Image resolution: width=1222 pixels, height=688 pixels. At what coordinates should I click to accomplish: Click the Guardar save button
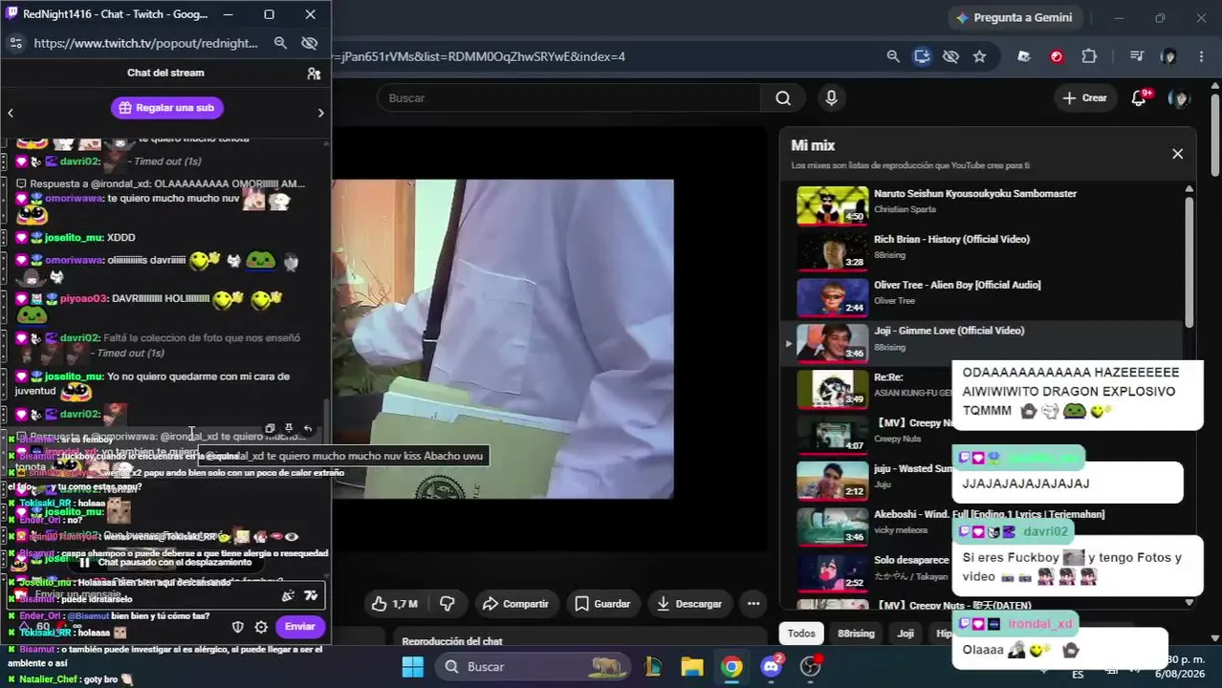[602, 604]
